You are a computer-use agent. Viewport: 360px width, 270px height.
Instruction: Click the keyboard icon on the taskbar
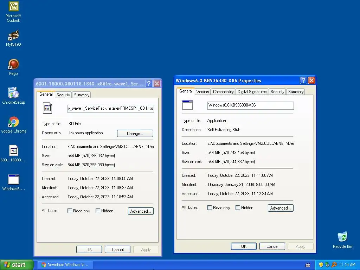[x=308, y=265]
